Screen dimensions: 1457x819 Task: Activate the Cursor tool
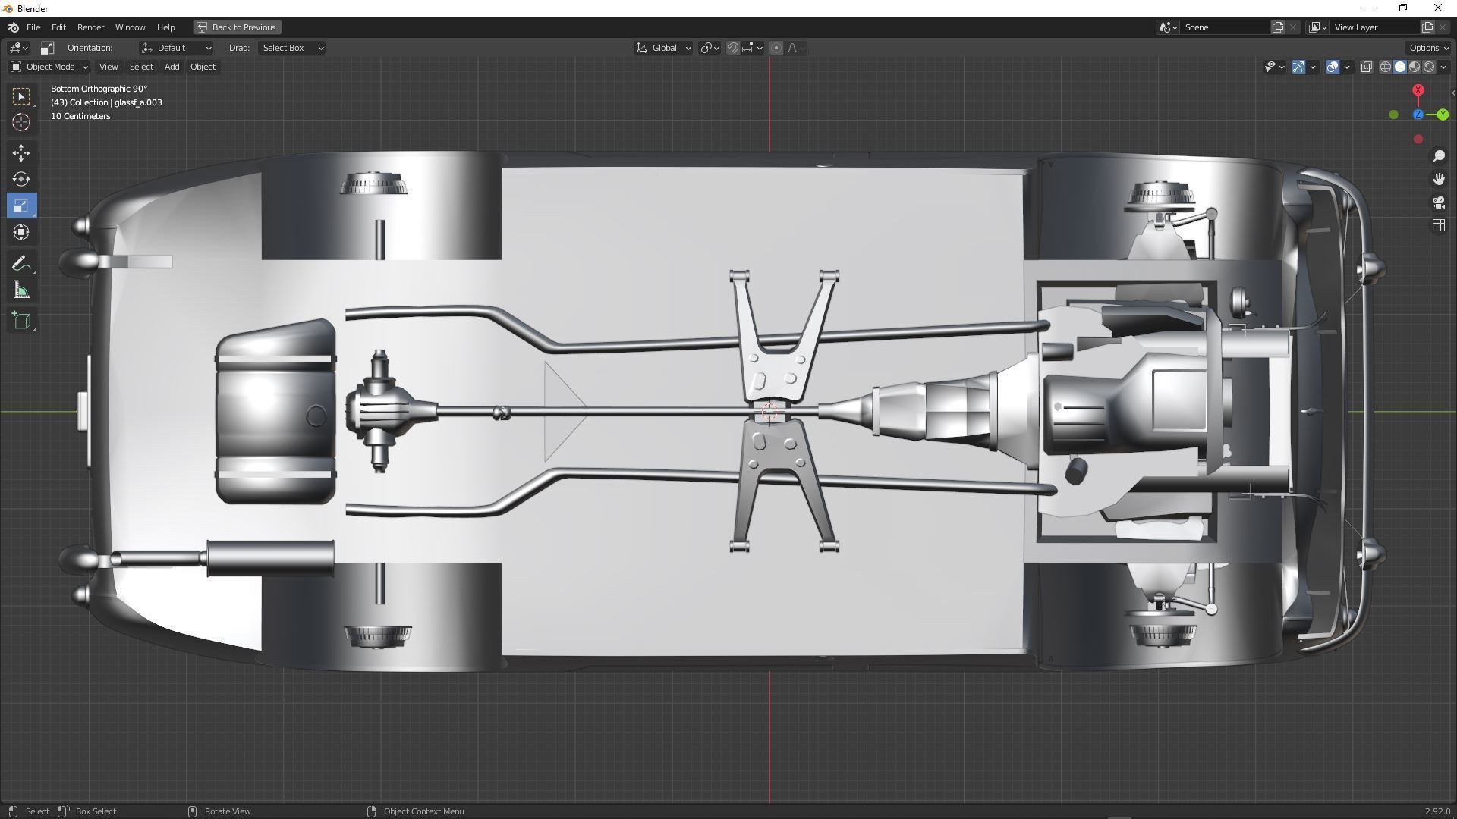21,122
